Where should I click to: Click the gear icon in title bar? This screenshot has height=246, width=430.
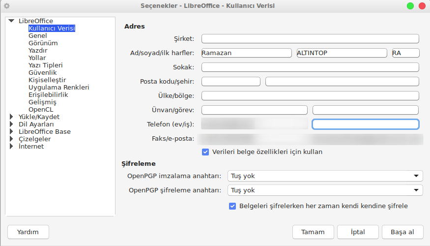pyautogui.click(x=7, y=6)
